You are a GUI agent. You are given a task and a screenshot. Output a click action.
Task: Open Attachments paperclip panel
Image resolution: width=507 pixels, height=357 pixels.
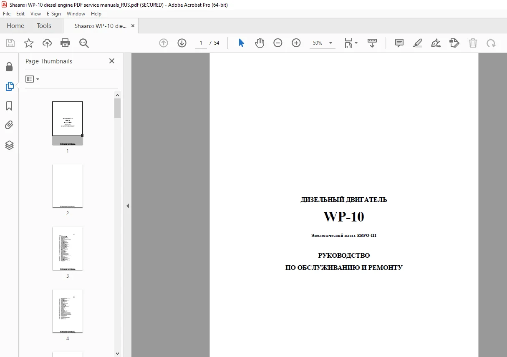(9, 125)
